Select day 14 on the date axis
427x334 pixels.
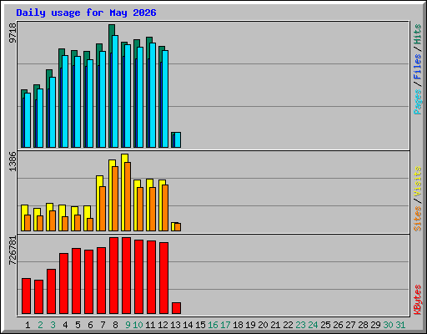point(188,325)
